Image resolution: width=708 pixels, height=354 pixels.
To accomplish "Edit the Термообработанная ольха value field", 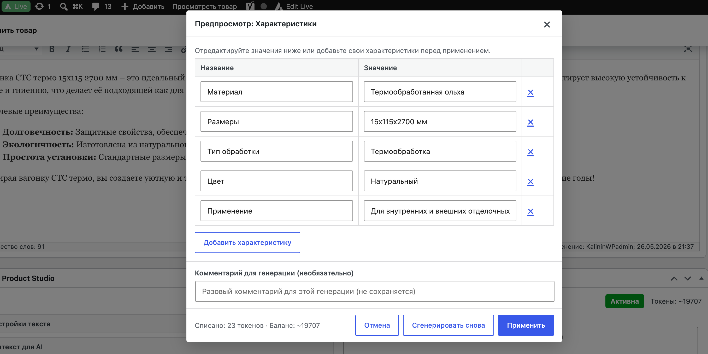I will [440, 92].
